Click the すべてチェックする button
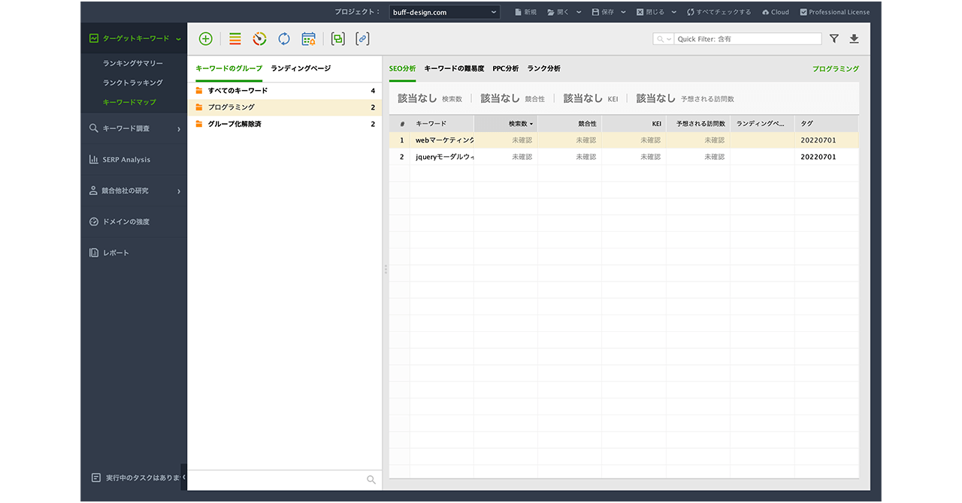 coord(718,12)
